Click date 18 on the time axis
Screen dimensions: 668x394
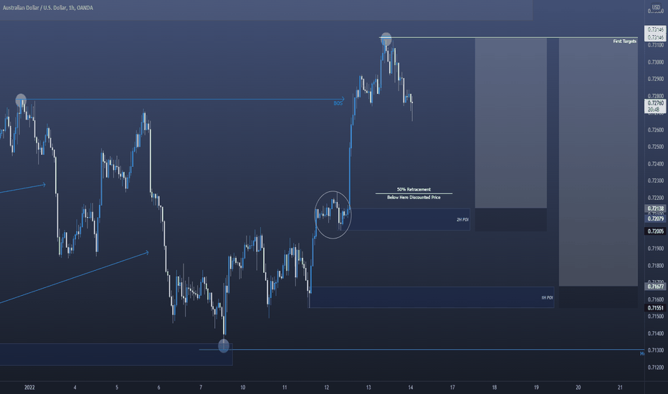495,388
